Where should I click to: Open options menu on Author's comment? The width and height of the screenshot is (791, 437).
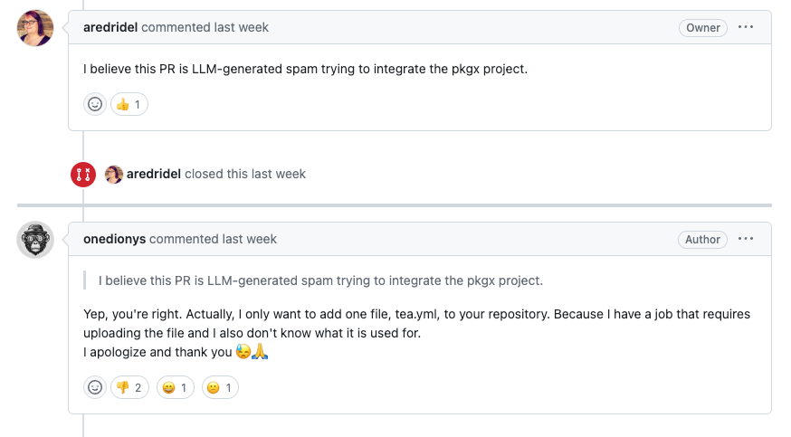(746, 239)
